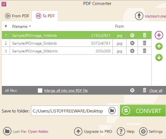The image size is (166, 139).
Task: Open the All files settings gear
Action: click(x=132, y=90)
